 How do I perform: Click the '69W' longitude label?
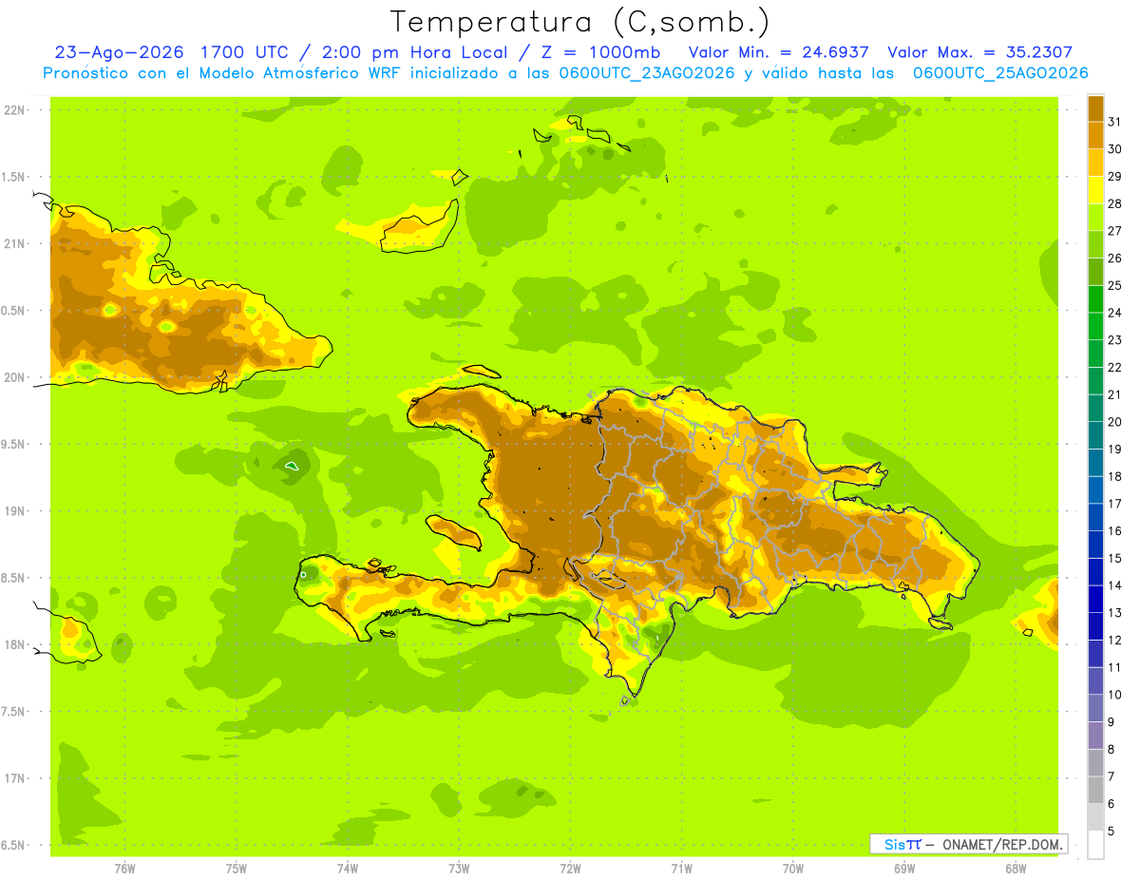click(x=903, y=868)
